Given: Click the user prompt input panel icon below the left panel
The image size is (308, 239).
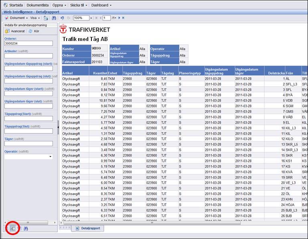Looking at the screenshot, I should pyautogui.click(x=13, y=229).
